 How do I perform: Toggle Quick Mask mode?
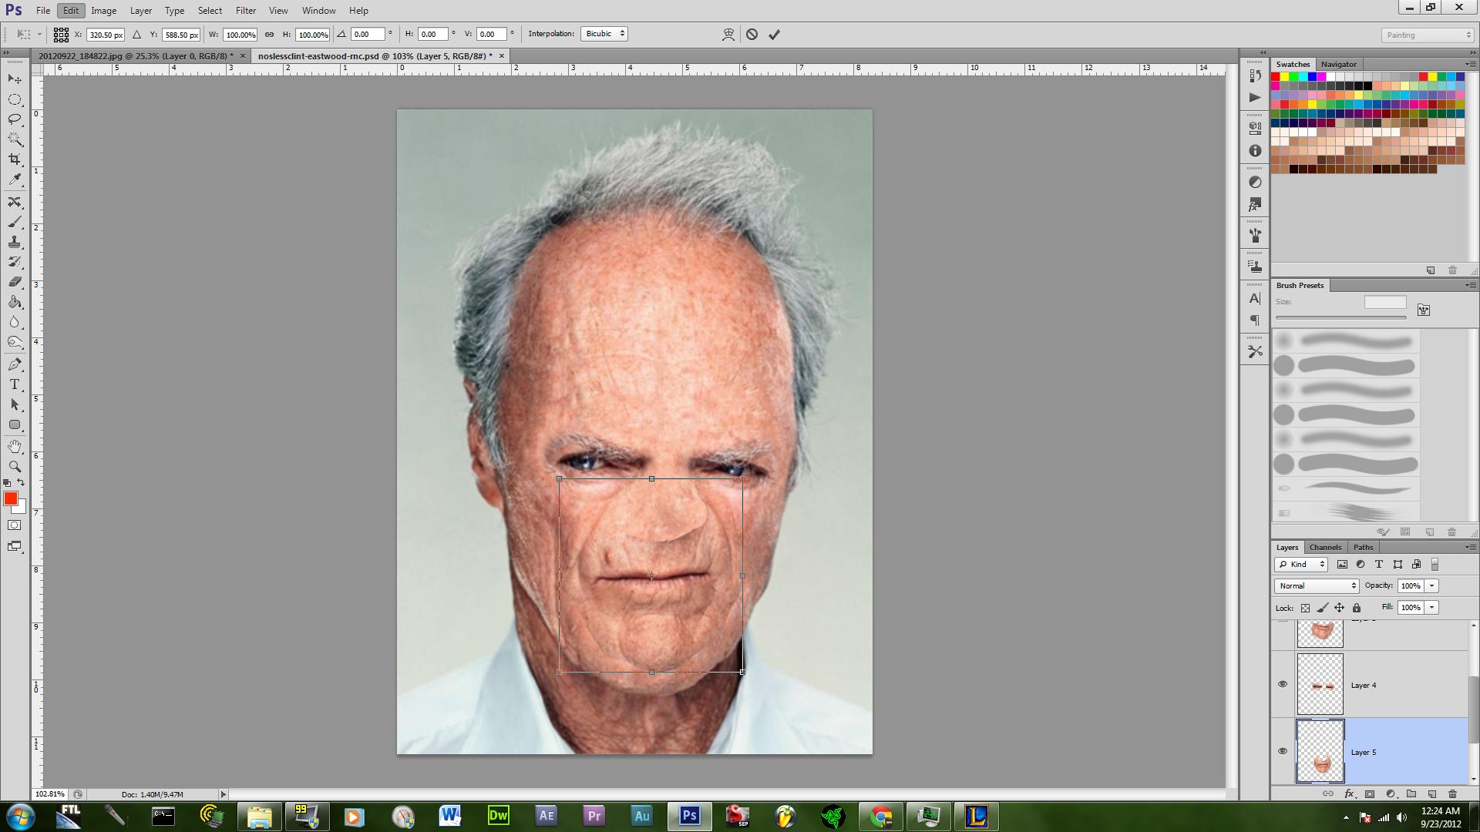(x=15, y=525)
